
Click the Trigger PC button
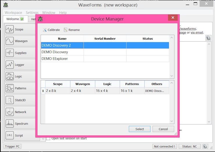tap(12, 146)
